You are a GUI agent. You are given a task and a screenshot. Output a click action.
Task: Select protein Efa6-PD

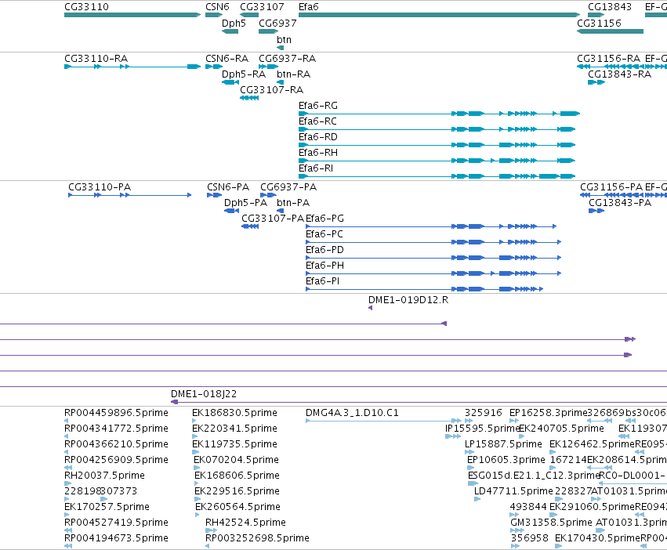pyautogui.click(x=433, y=258)
